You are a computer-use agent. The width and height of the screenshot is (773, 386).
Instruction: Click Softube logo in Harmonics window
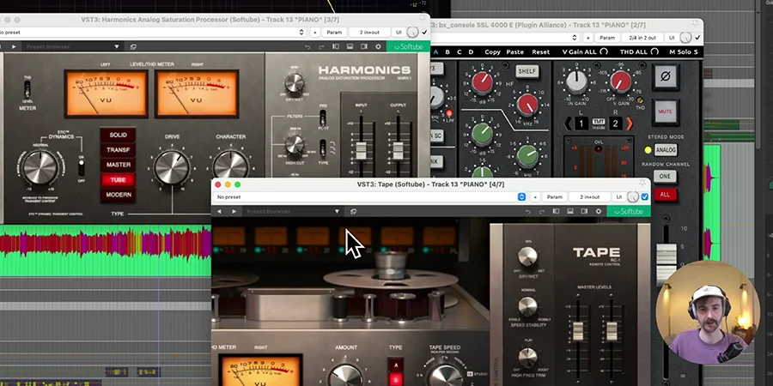tap(408, 47)
